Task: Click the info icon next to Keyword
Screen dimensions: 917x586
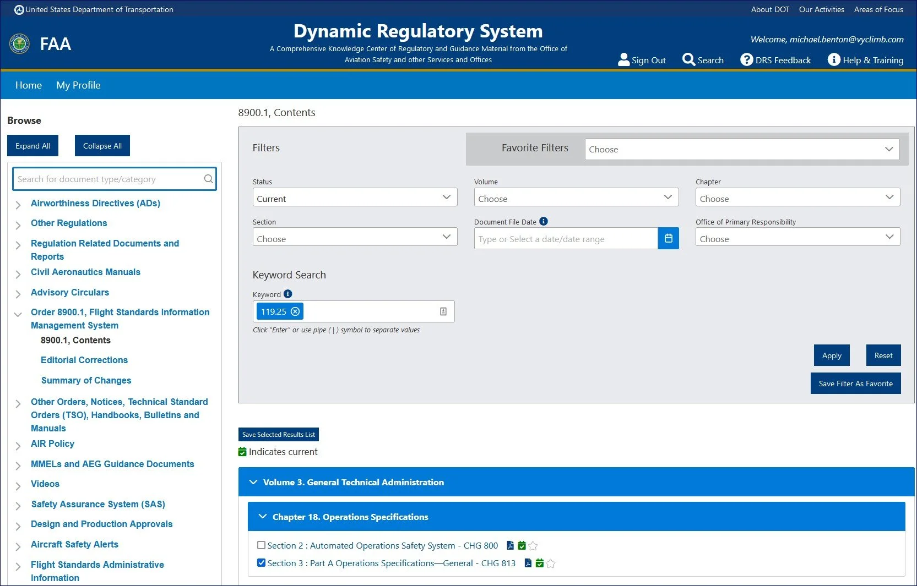Action: click(x=287, y=294)
